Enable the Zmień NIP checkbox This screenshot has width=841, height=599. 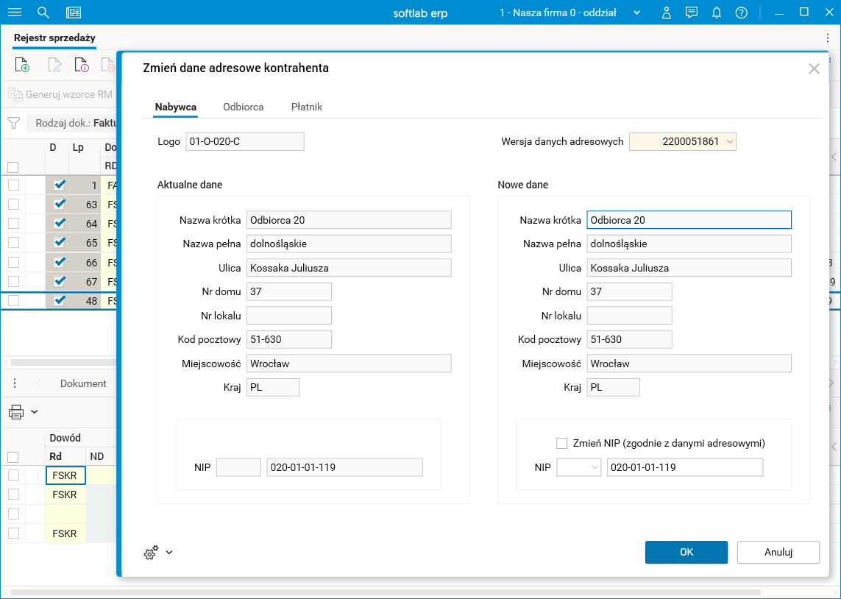(562, 443)
